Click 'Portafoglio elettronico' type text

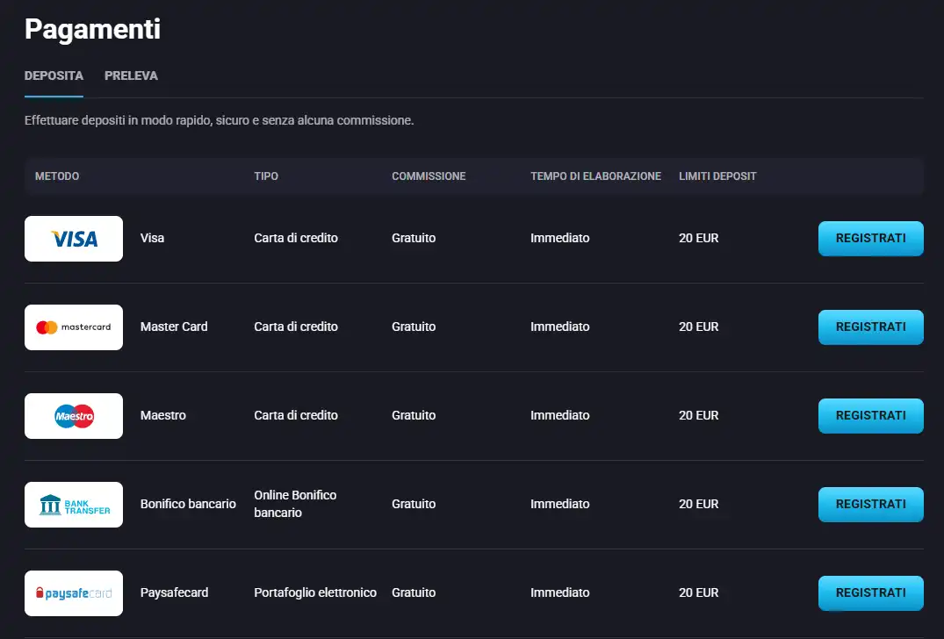tap(315, 592)
